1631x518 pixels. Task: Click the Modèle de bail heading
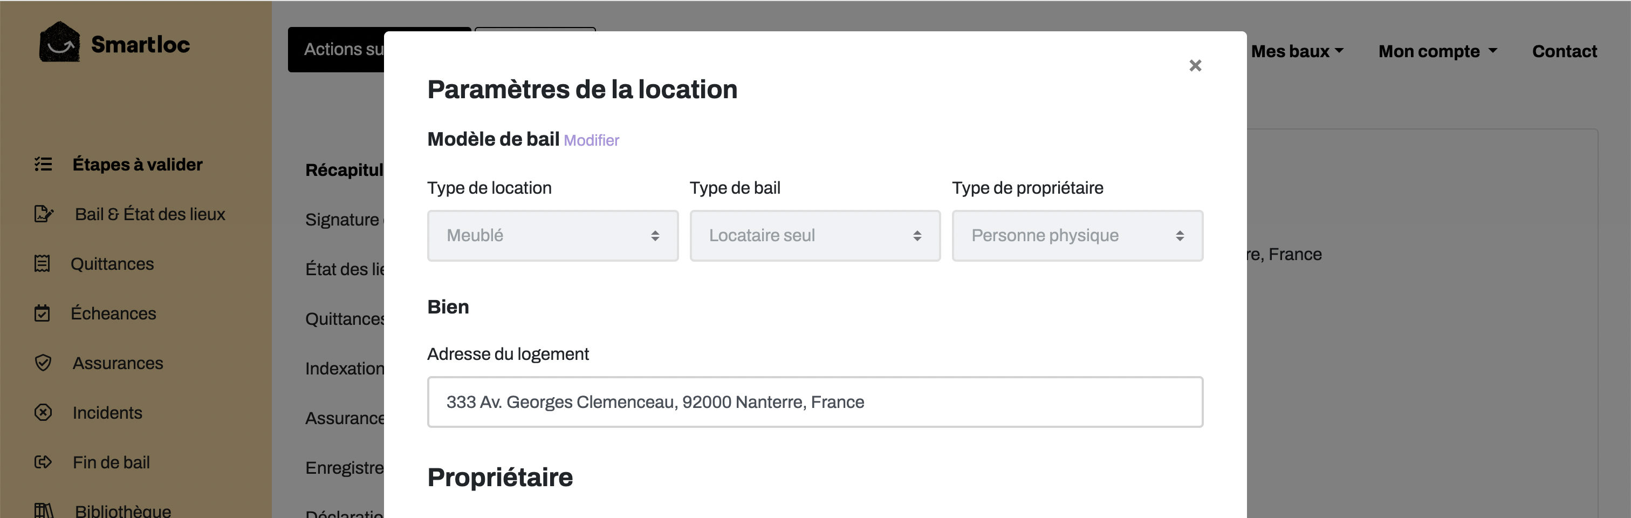493,139
